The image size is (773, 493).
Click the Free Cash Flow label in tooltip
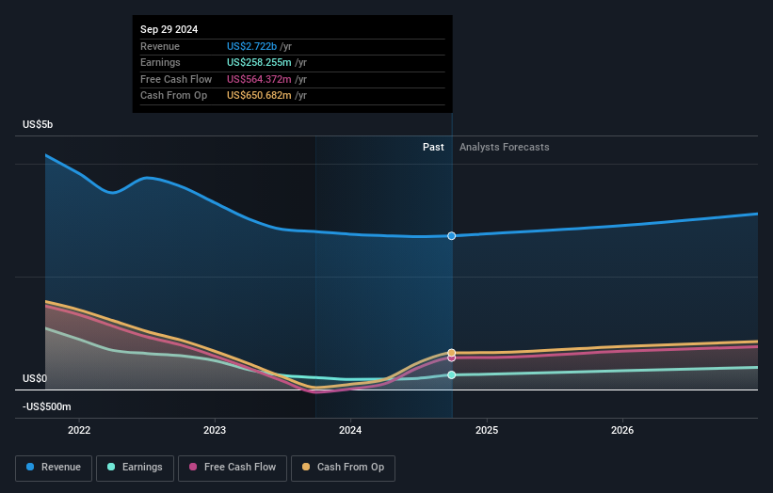coord(176,79)
